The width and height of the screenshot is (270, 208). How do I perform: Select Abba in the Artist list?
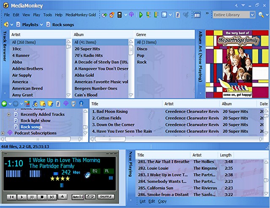pos(17,62)
